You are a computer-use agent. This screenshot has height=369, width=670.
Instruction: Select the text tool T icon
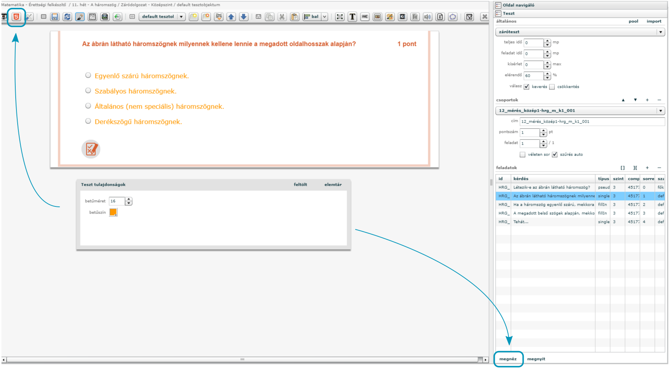(352, 17)
